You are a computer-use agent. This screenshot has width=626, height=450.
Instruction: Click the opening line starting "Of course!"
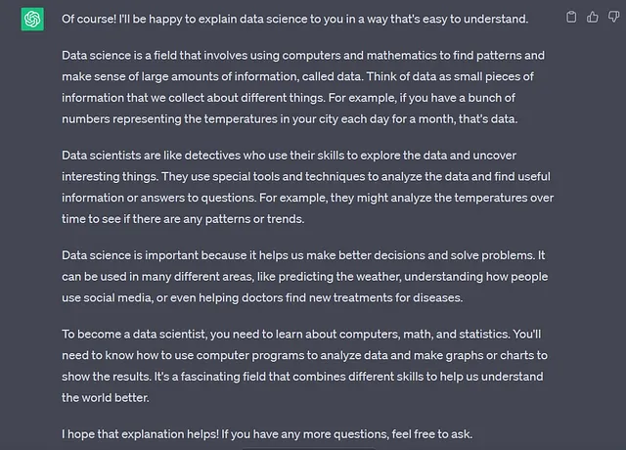[295, 20]
